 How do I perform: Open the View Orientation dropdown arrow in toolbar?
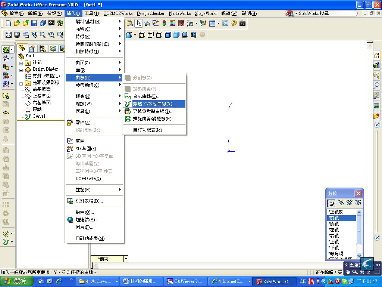135,35
